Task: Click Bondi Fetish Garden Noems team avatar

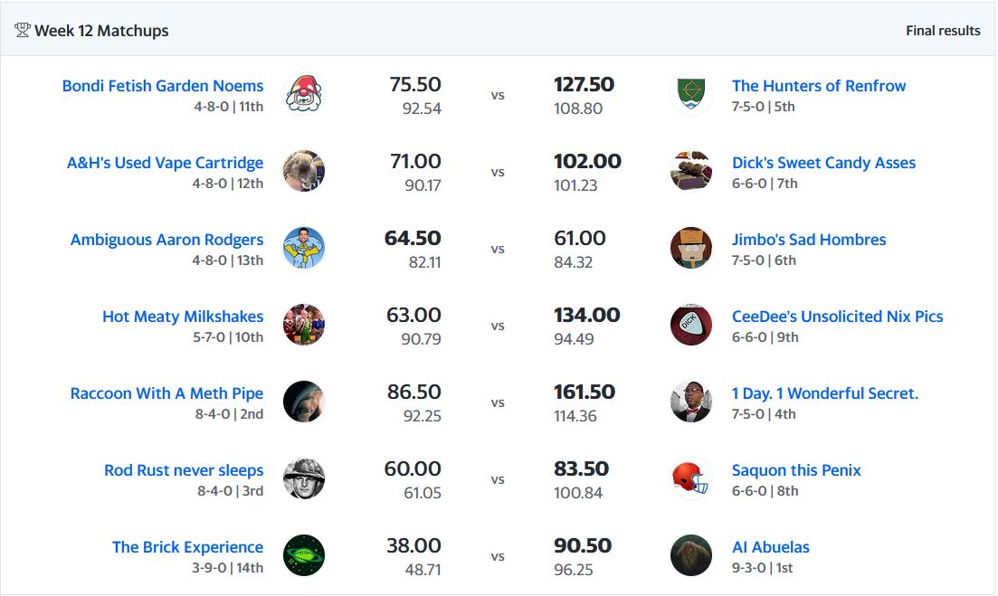Action: (x=303, y=94)
